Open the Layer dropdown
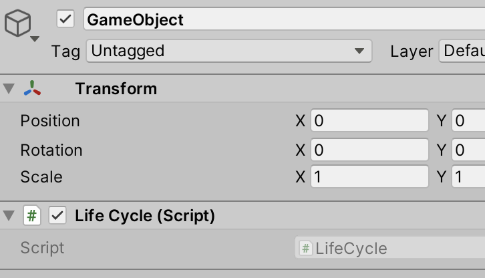Viewport: 485px width, 278px height. pyautogui.click(x=462, y=51)
